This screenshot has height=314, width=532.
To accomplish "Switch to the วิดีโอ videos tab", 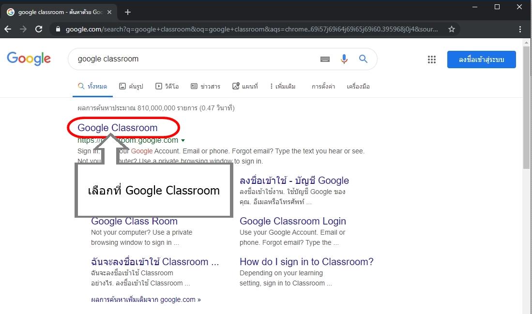I will click(x=167, y=87).
